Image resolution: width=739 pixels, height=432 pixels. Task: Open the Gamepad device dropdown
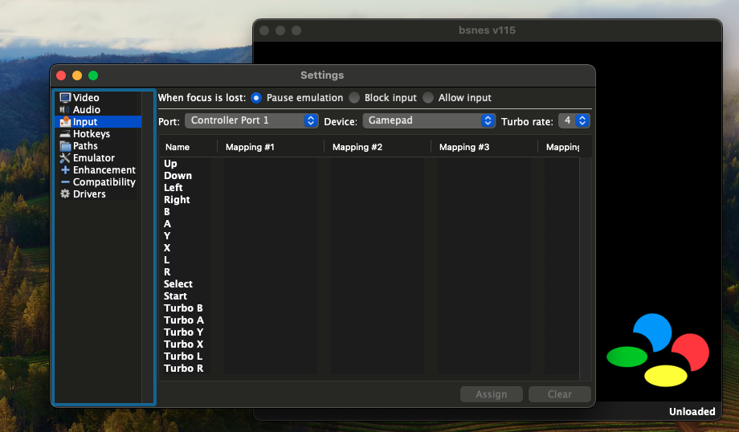click(429, 120)
